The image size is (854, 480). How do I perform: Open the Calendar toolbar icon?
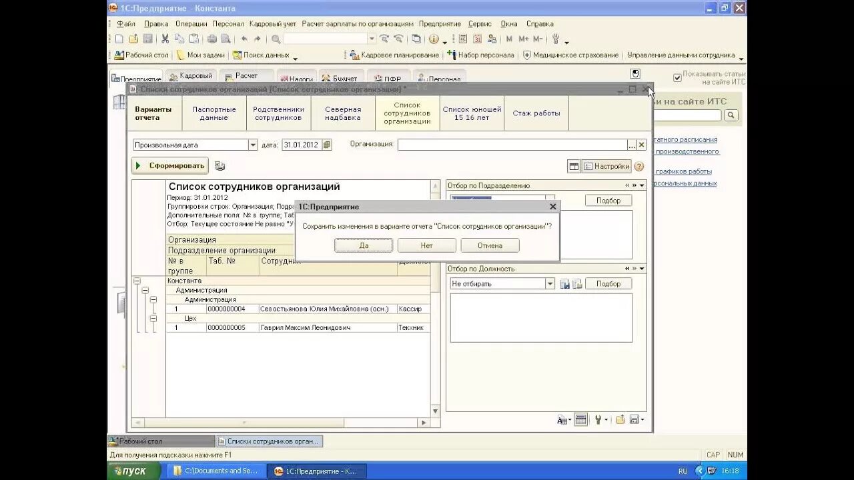[478, 39]
